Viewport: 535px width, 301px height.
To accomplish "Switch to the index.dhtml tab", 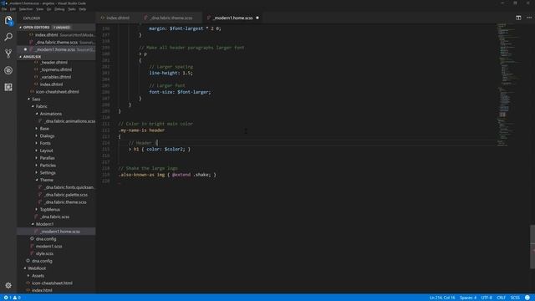I will pos(118,18).
